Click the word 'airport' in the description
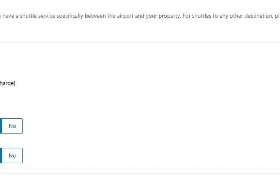Image resolution: width=280 pixels, height=176 pixels. [x=125, y=16]
